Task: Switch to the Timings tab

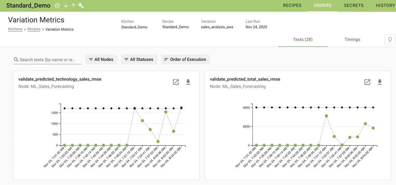Action: [x=352, y=40]
